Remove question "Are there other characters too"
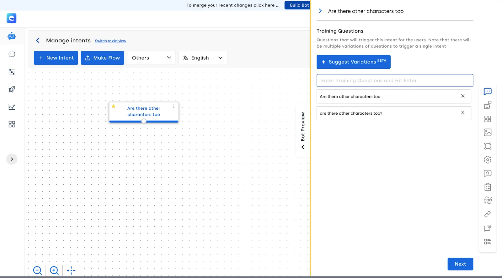Screen dimensions: 502x278 tap(463, 96)
